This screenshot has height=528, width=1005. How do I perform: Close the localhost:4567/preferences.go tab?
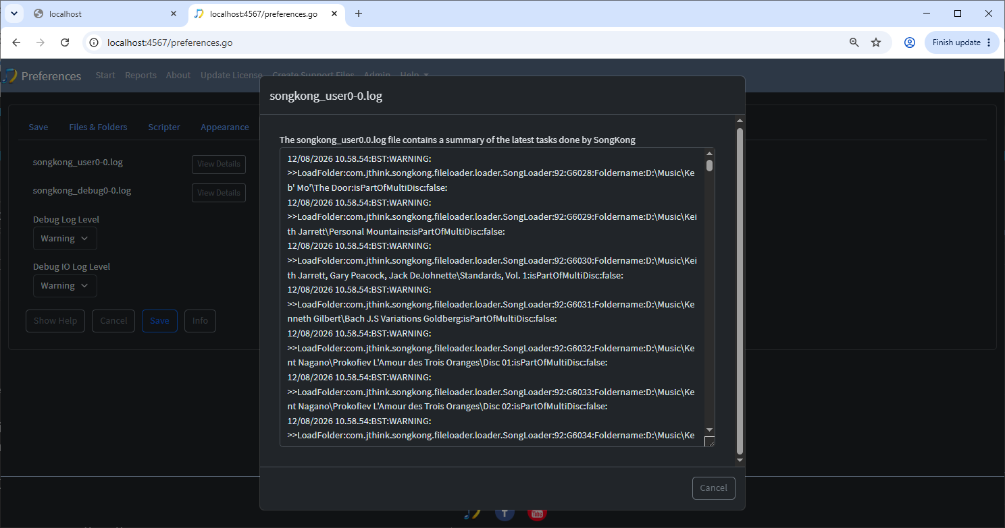tap(334, 13)
